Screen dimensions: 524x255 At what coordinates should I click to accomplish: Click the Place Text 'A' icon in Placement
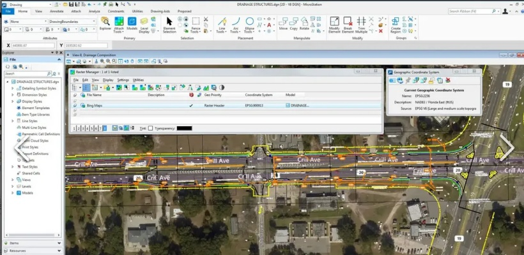tap(269, 25)
